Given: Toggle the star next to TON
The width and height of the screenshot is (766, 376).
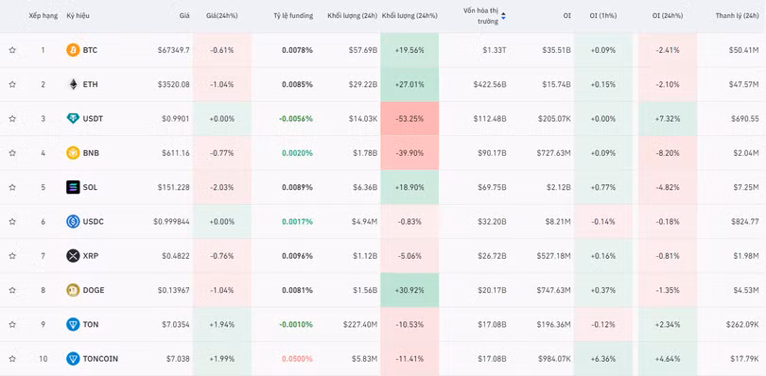Looking at the screenshot, I should coord(12,324).
